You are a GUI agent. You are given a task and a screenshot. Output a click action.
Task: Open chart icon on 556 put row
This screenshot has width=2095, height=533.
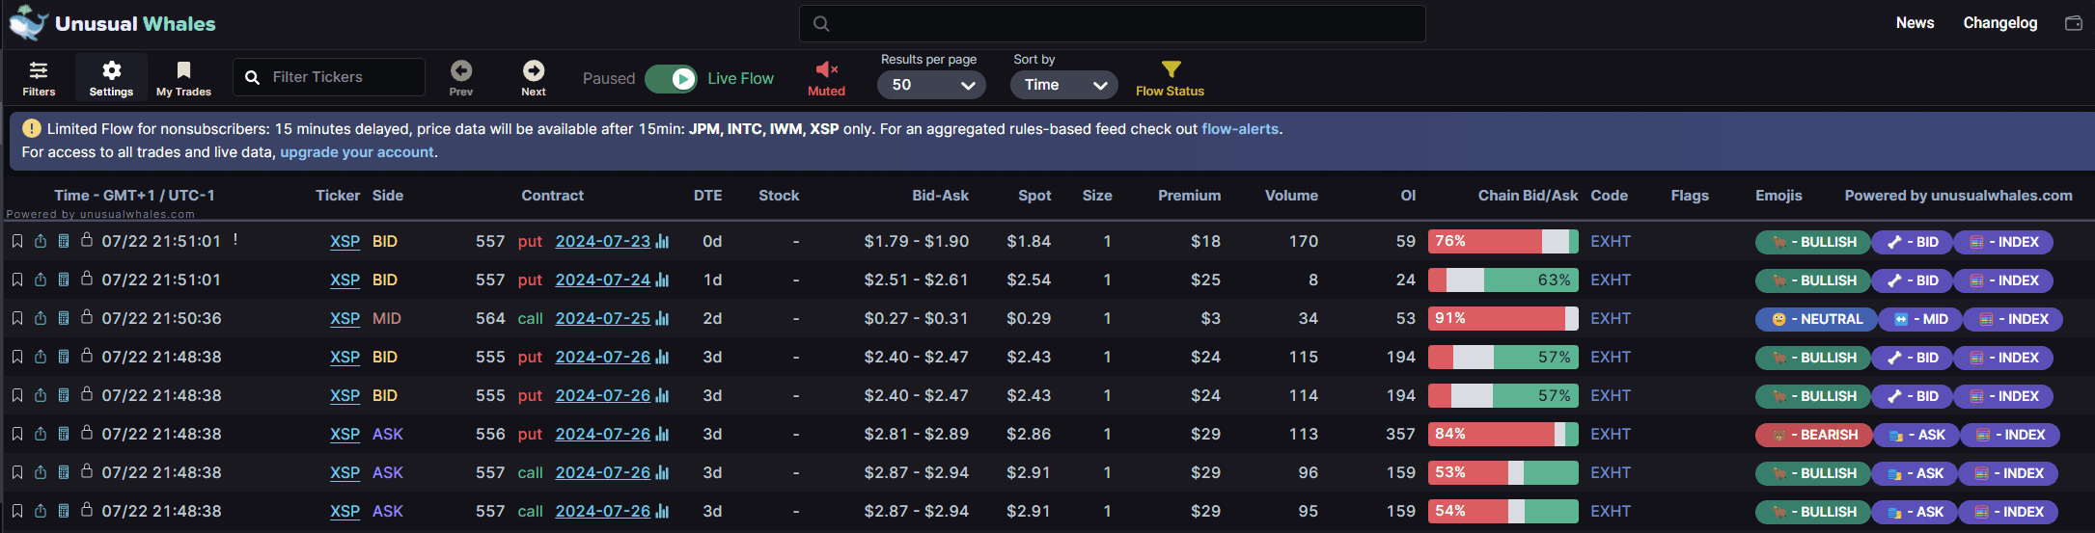click(662, 434)
